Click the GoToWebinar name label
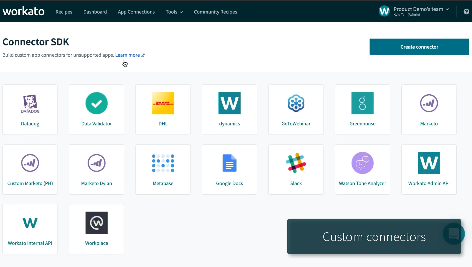Screen dimensions: 472x267 [296, 124]
